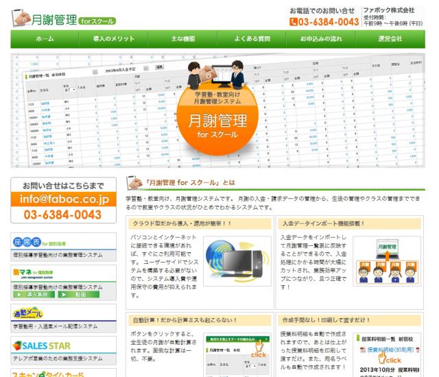Click the green 導入事例 button
The width and height of the screenshot is (439, 377).
click(34, 295)
